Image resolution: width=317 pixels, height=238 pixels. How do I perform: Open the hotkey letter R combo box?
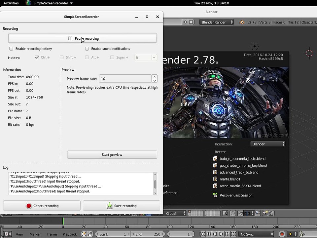(x=146, y=58)
